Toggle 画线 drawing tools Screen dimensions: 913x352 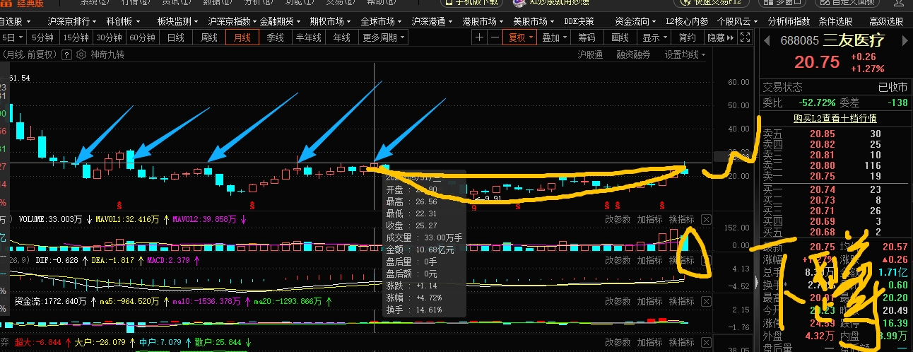pyautogui.click(x=620, y=37)
